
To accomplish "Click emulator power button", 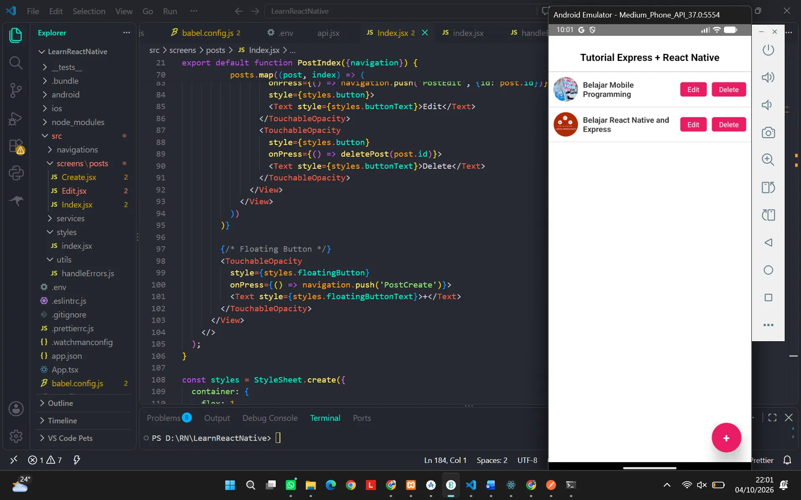I will point(768,50).
